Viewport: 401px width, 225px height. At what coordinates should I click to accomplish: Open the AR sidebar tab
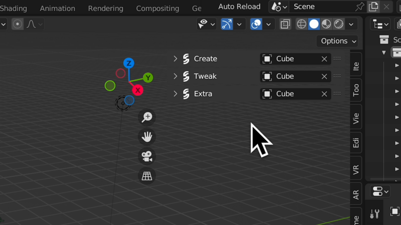[x=356, y=194]
